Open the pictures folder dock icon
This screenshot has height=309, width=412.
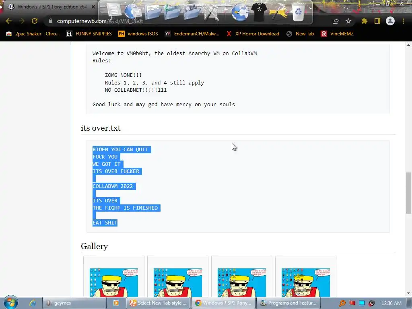(192, 12)
